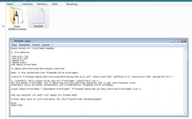Click the README file name label
This screenshot has height=119, width=192.
[39, 26]
